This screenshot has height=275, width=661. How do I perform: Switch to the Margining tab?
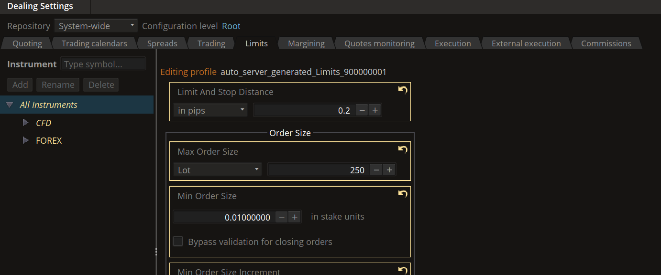coord(306,43)
